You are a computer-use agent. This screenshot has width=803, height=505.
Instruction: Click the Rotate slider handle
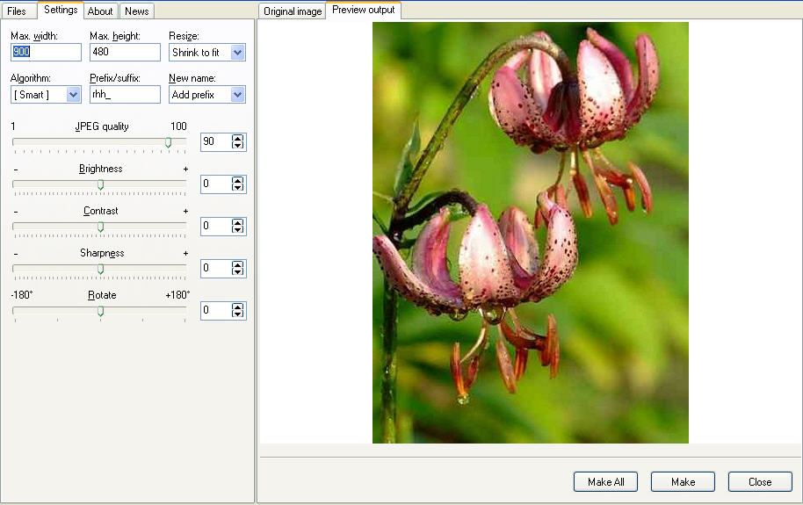pos(101,311)
